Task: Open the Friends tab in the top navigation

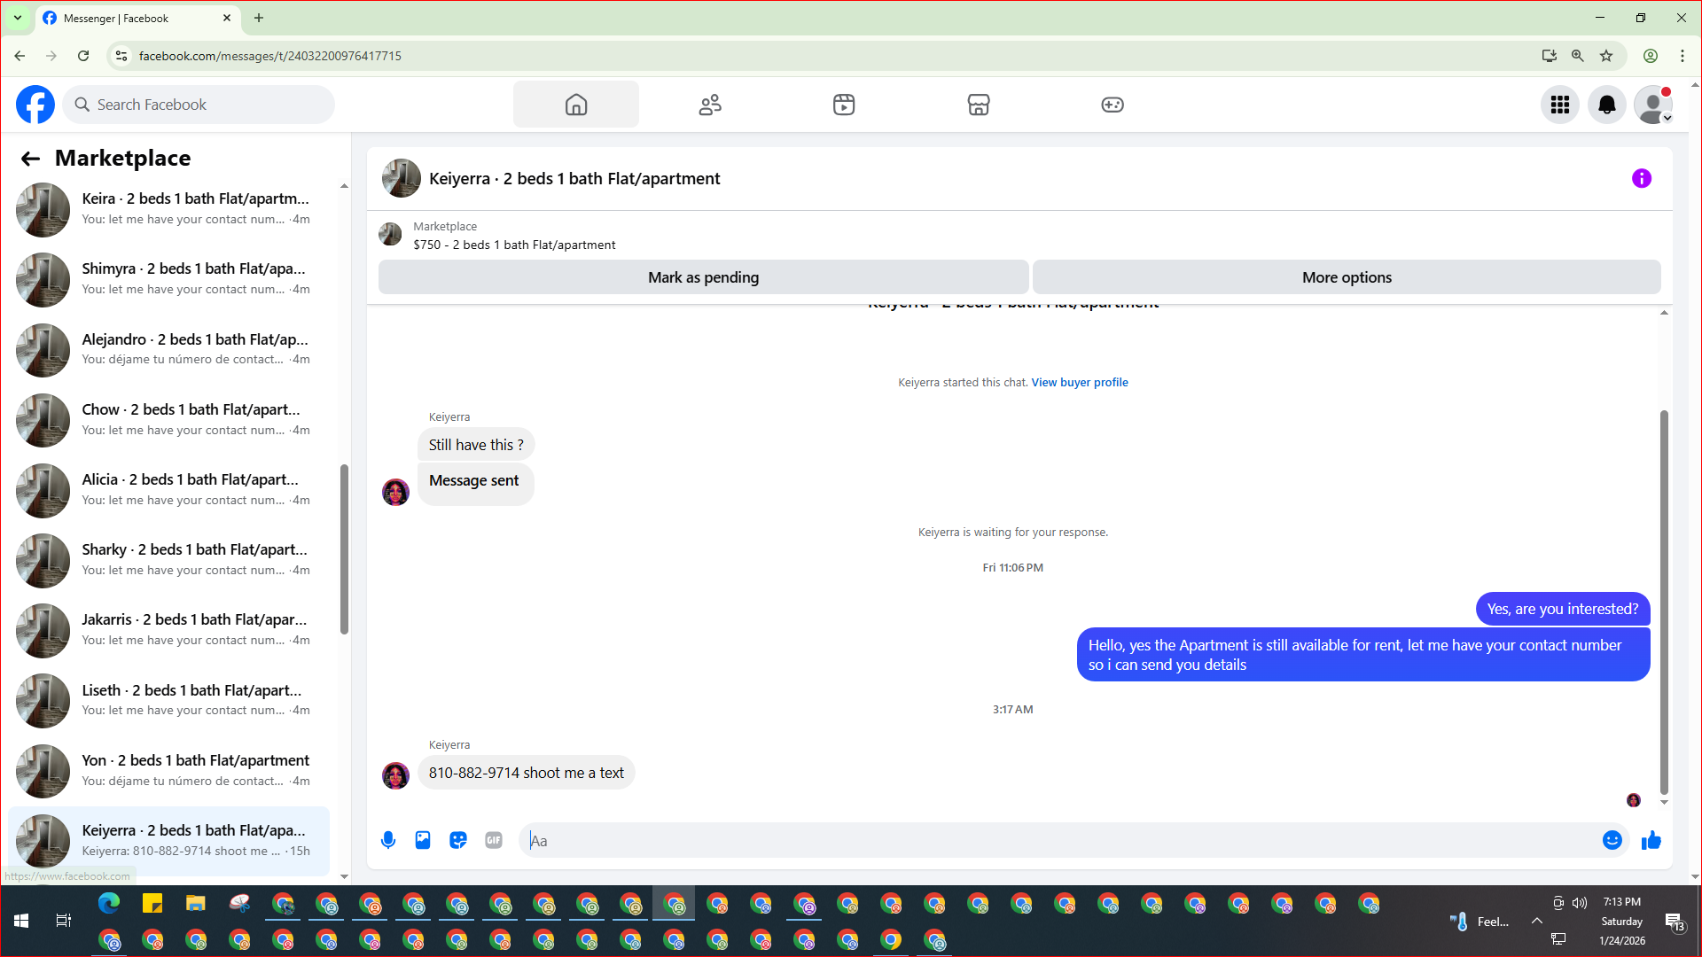Action: coord(710,105)
